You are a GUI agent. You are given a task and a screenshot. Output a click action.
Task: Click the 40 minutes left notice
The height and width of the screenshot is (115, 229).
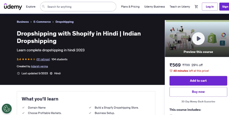(191, 71)
